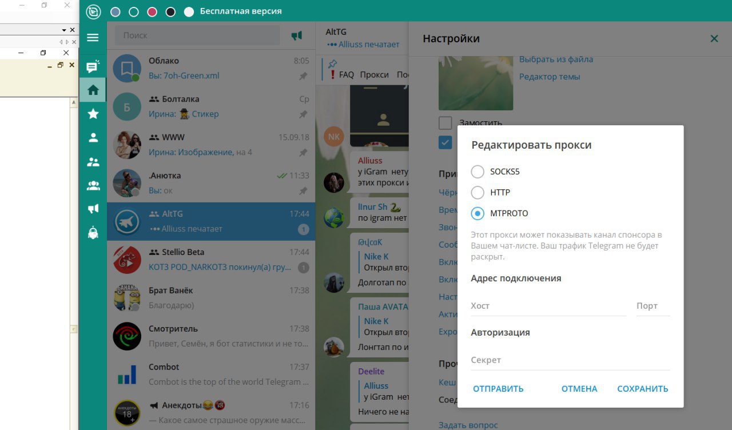
Task: Click the NK user avatar in chat
Action: (x=334, y=136)
